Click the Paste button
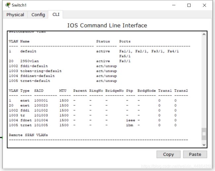215x171 pixels. (195, 154)
